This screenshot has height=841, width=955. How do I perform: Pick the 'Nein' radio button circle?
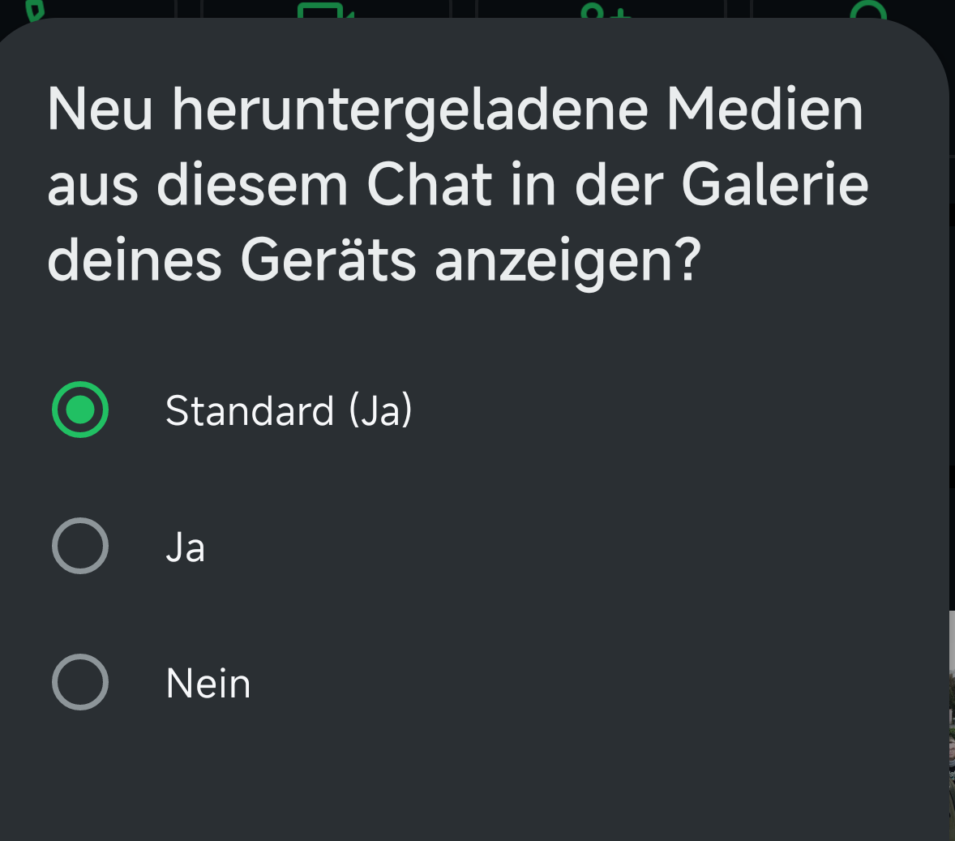click(80, 682)
